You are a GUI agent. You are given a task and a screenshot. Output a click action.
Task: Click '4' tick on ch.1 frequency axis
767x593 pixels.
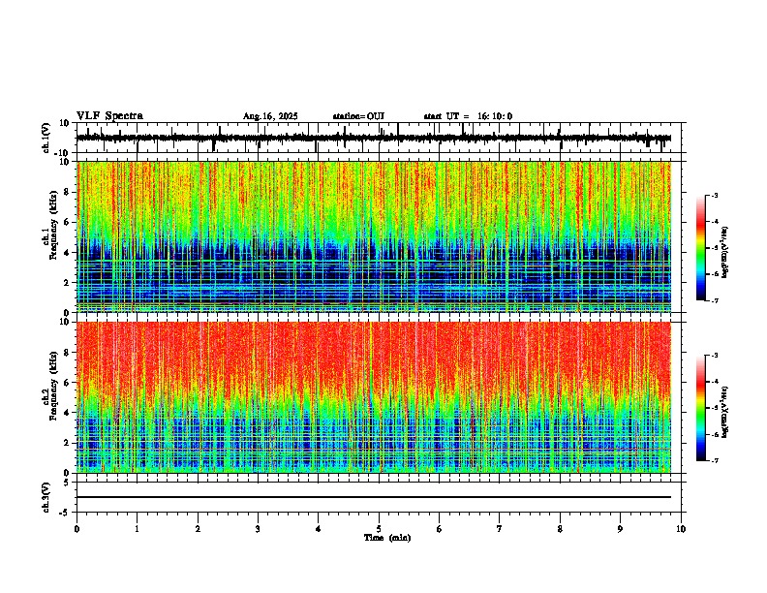click(x=68, y=253)
